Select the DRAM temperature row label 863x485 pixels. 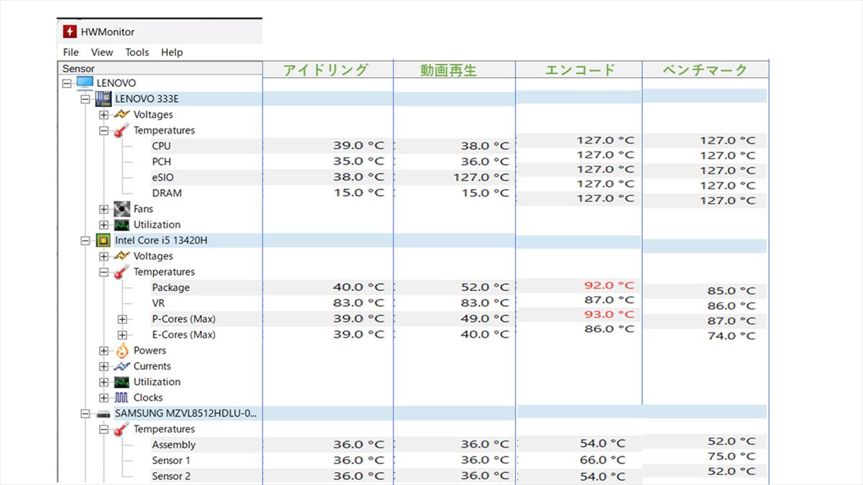[167, 193]
